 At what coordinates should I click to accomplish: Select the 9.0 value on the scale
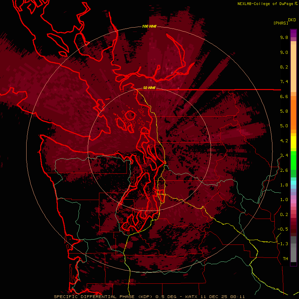(x=284, y=52)
